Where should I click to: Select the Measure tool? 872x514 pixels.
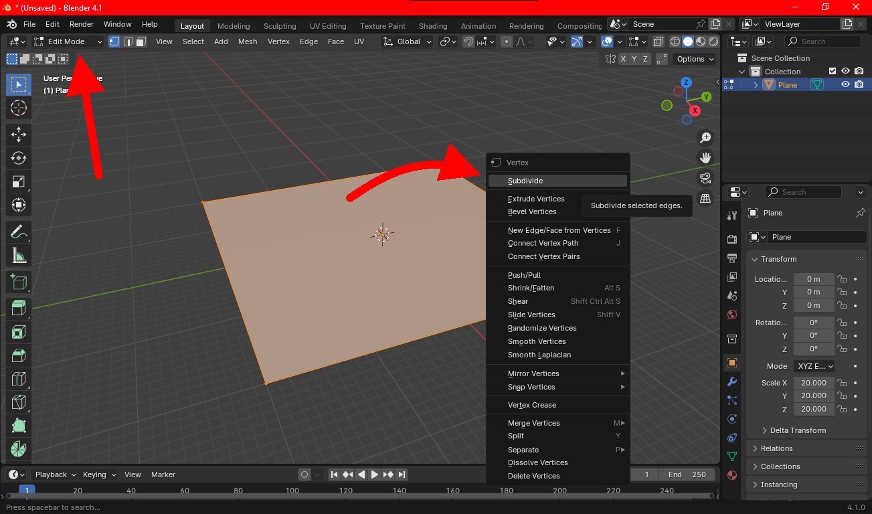tap(19, 255)
